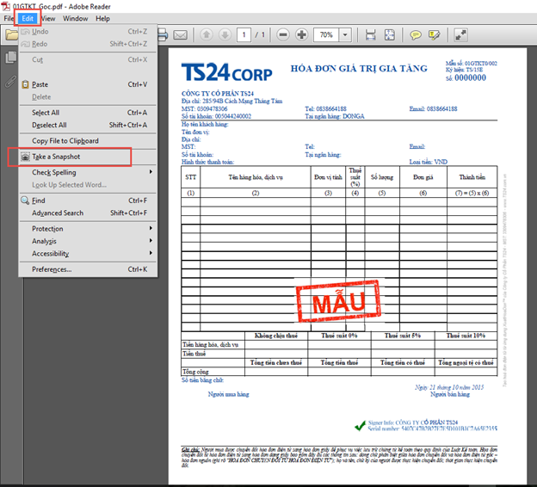Click the fit one full page icon

point(389,34)
